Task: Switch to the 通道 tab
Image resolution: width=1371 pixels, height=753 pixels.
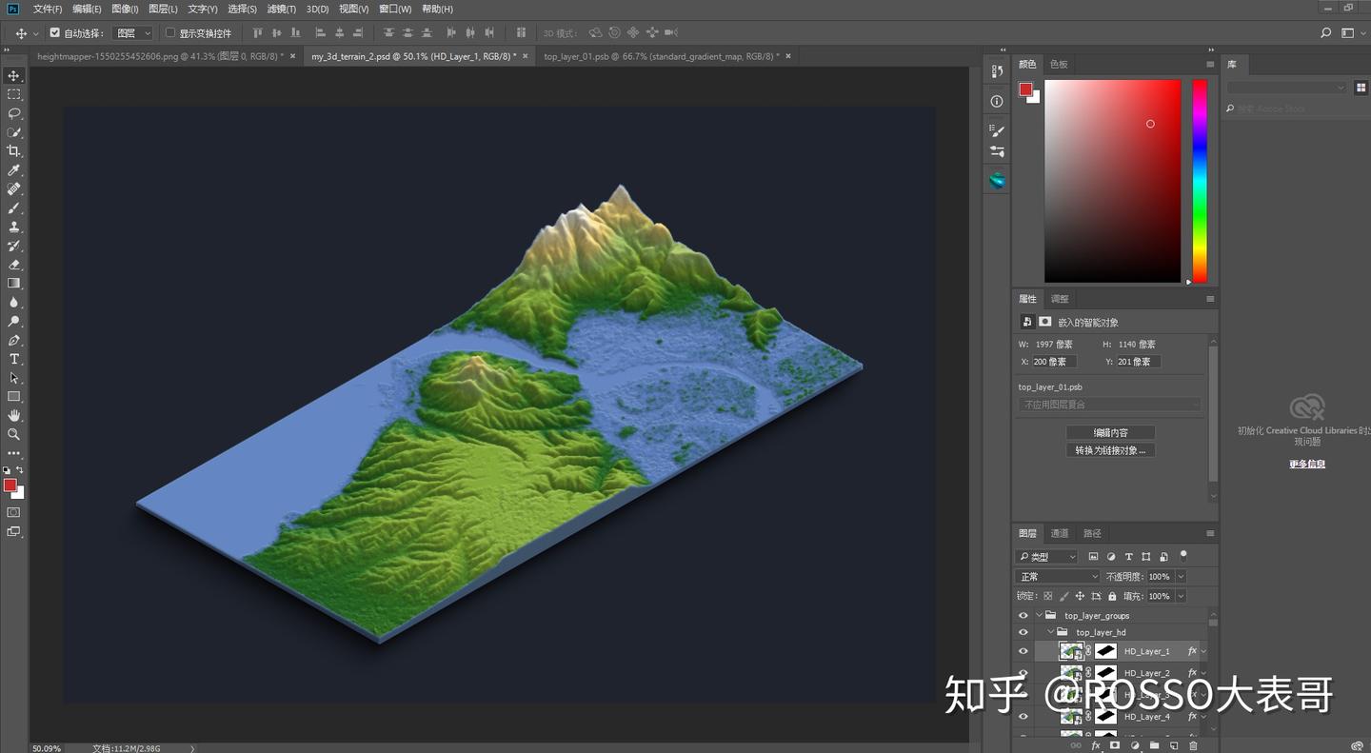Action: (x=1059, y=533)
